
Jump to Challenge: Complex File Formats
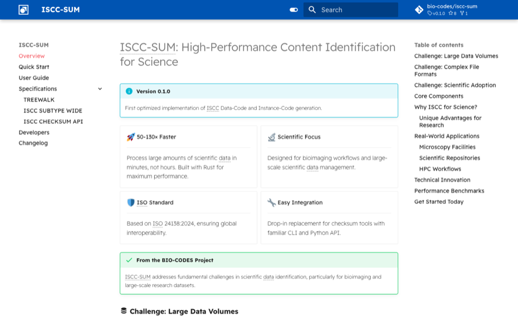447,70
